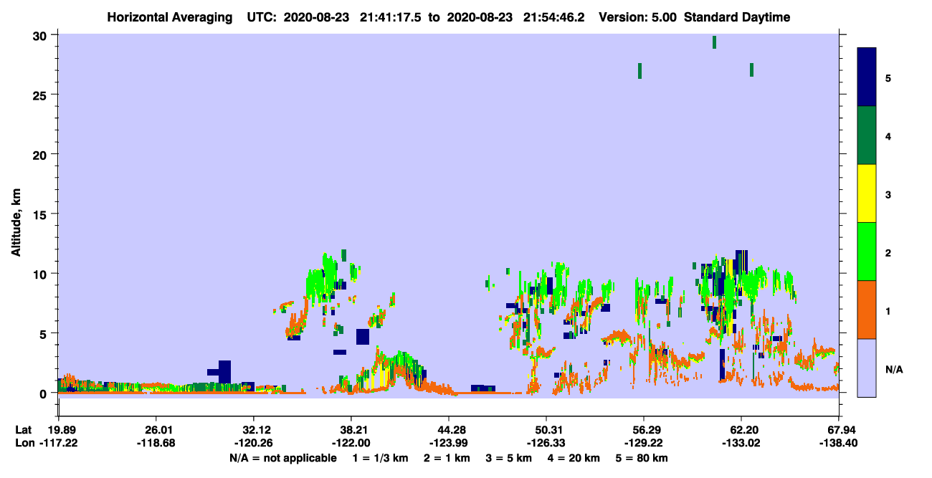
Task: Click the color bar label number 4
Action: (x=888, y=135)
